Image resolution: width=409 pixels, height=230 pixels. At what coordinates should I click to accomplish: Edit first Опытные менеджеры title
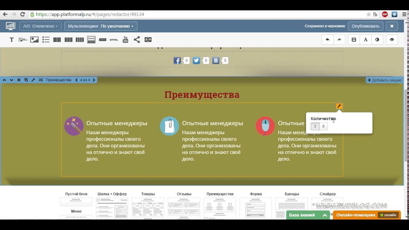coord(117,123)
